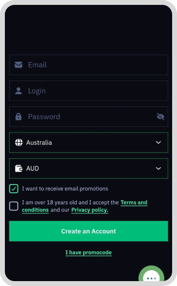Focus the Login input field
This screenshot has width=177, height=286.
pyautogui.click(x=88, y=91)
